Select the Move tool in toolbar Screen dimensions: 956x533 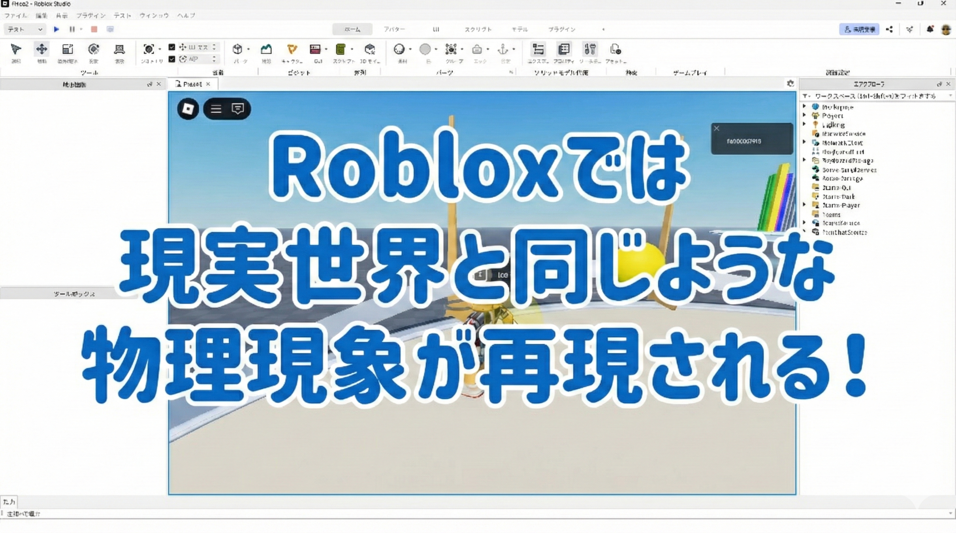(x=41, y=49)
